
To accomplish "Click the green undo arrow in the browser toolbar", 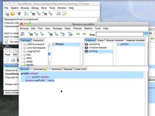I will pos(78,34).
